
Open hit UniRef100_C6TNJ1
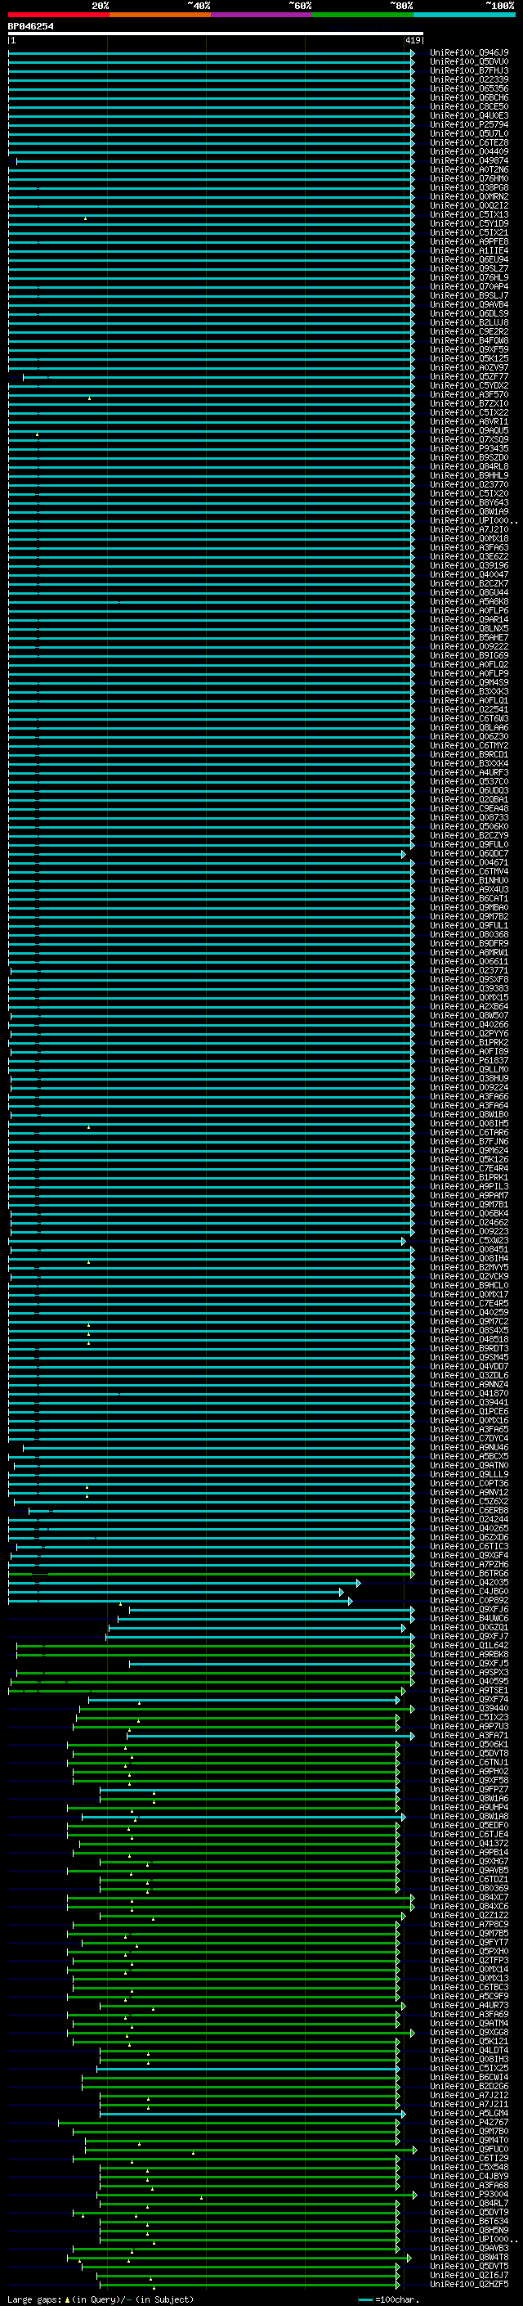coord(468,1763)
